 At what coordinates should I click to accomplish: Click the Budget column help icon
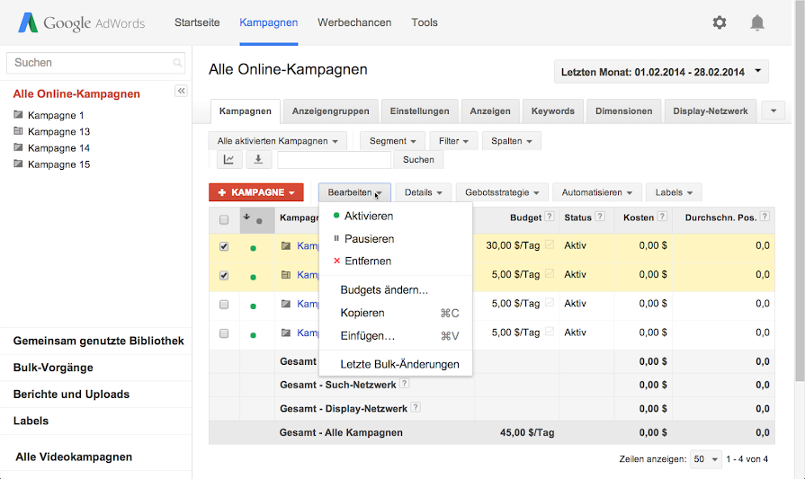(550, 217)
